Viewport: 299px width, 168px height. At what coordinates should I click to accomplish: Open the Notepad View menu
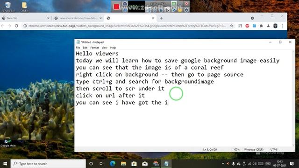[x=104, y=48]
